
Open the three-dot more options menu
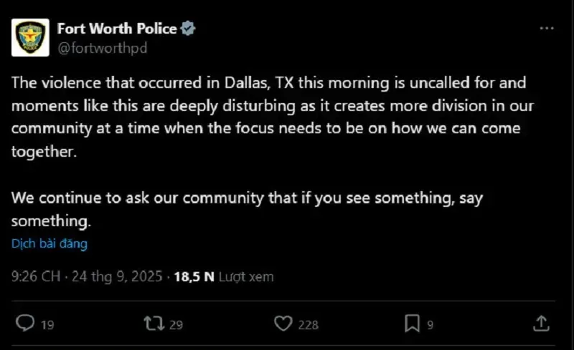click(x=547, y=28)
